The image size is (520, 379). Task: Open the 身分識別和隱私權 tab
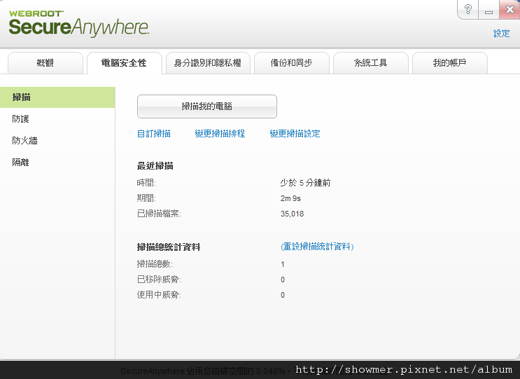point(208,63)
